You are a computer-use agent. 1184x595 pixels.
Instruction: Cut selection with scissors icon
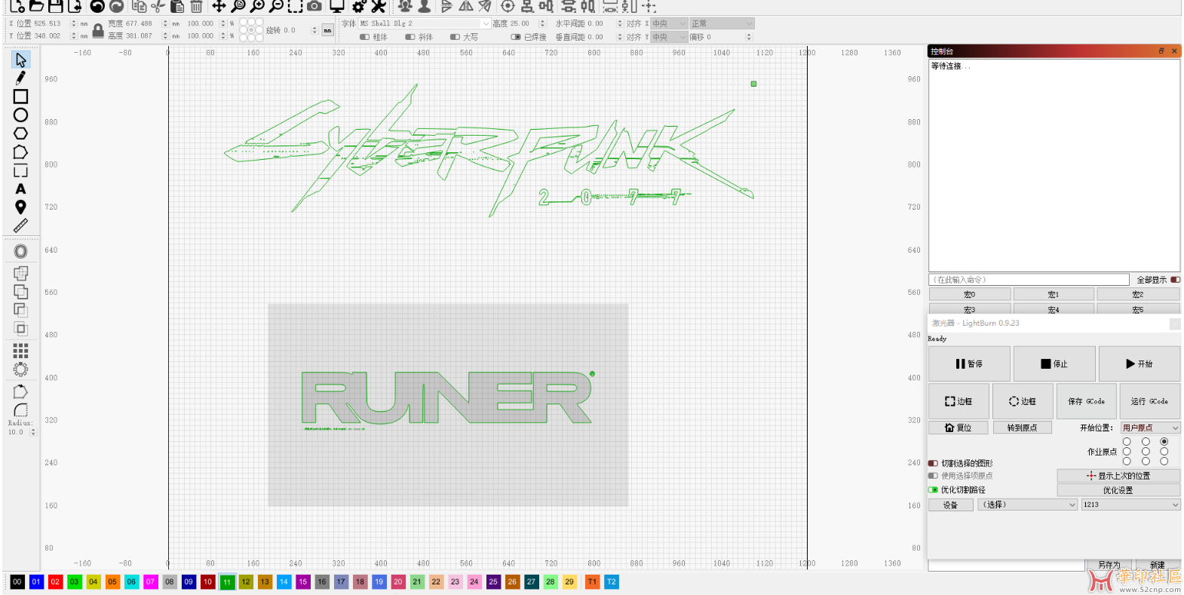(158, 6)
